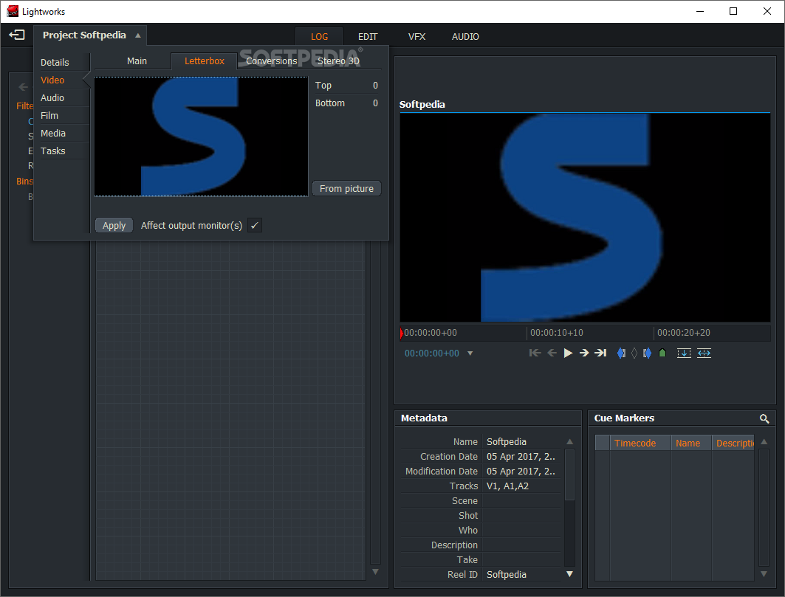Select the Conversions tab
Screen dimensions: 785x597
pos(271,61)
